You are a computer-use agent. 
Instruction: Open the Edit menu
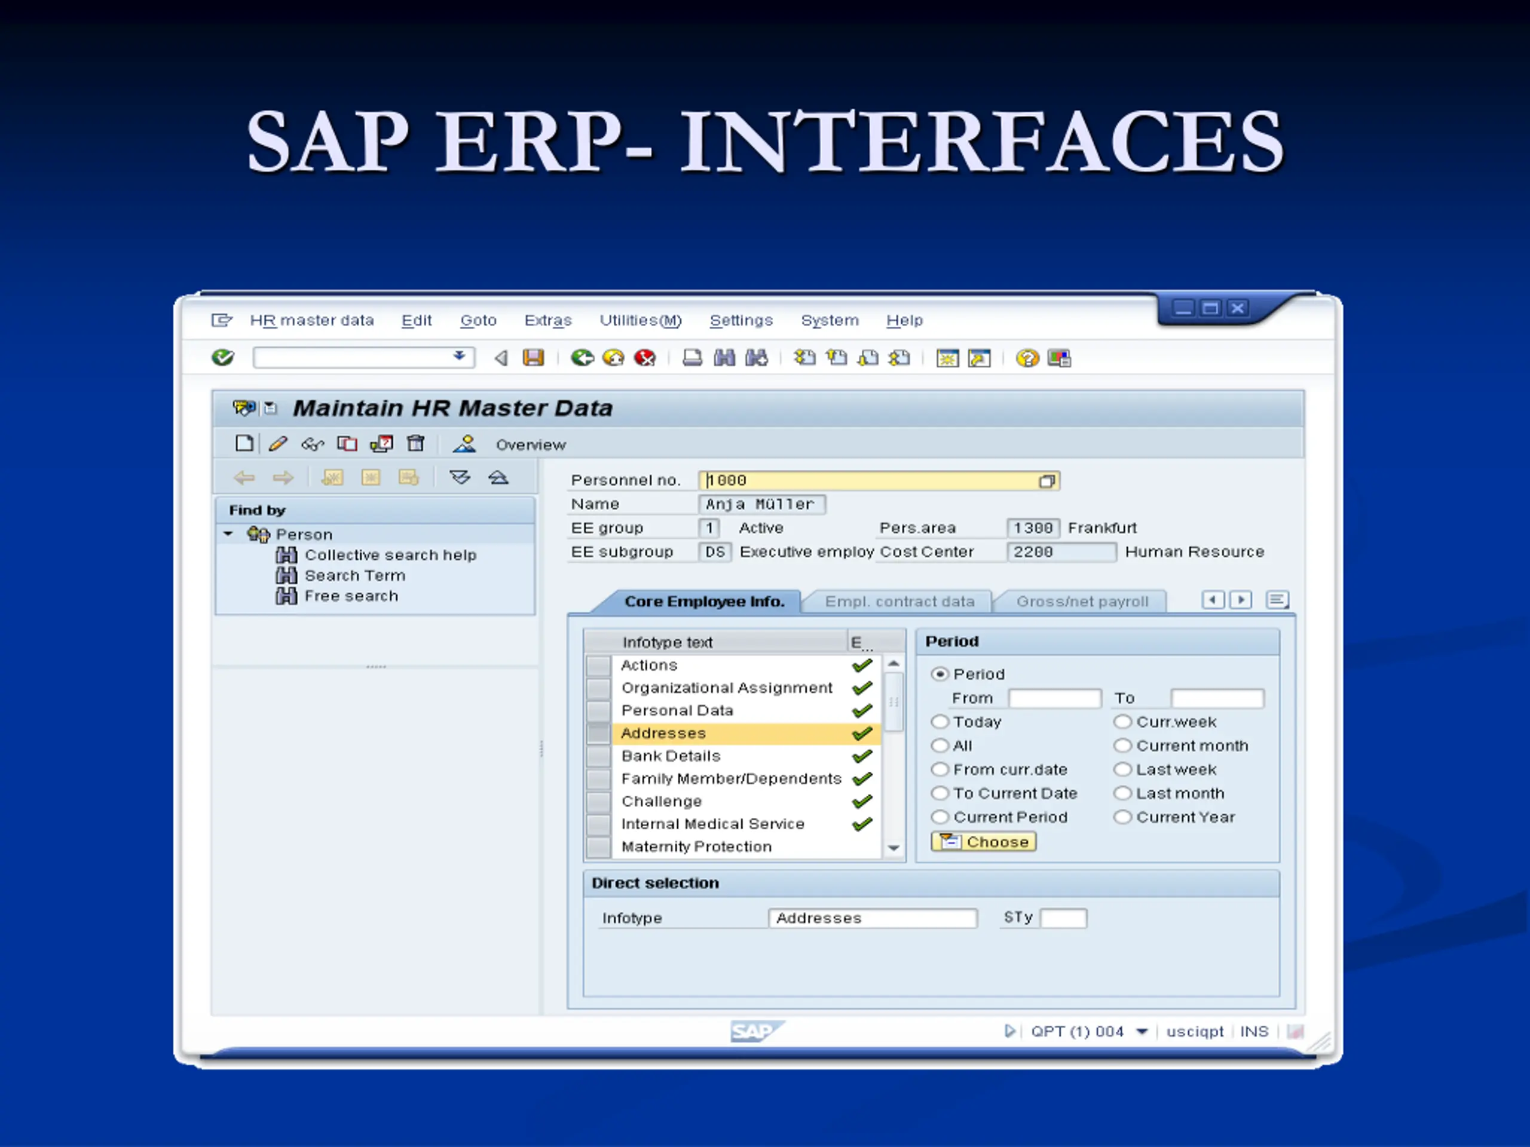417,321
